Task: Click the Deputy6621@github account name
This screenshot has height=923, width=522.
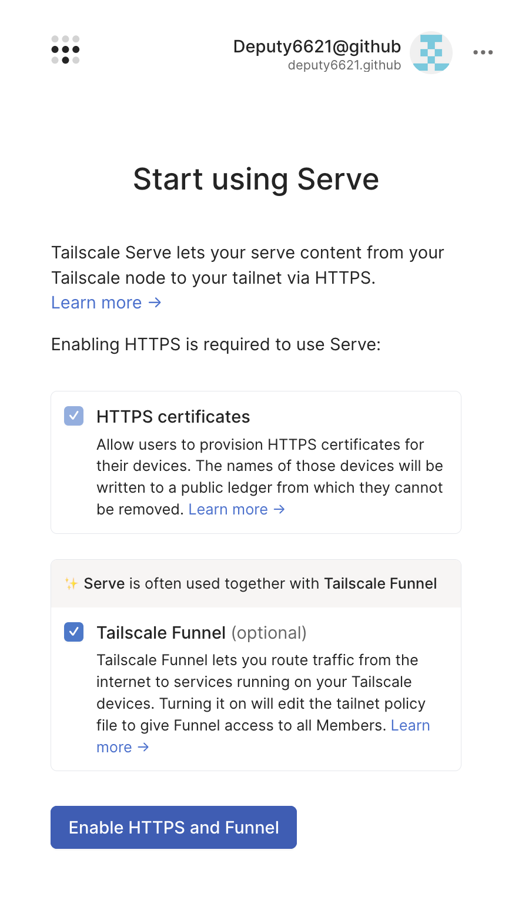Action: (317, 47)
